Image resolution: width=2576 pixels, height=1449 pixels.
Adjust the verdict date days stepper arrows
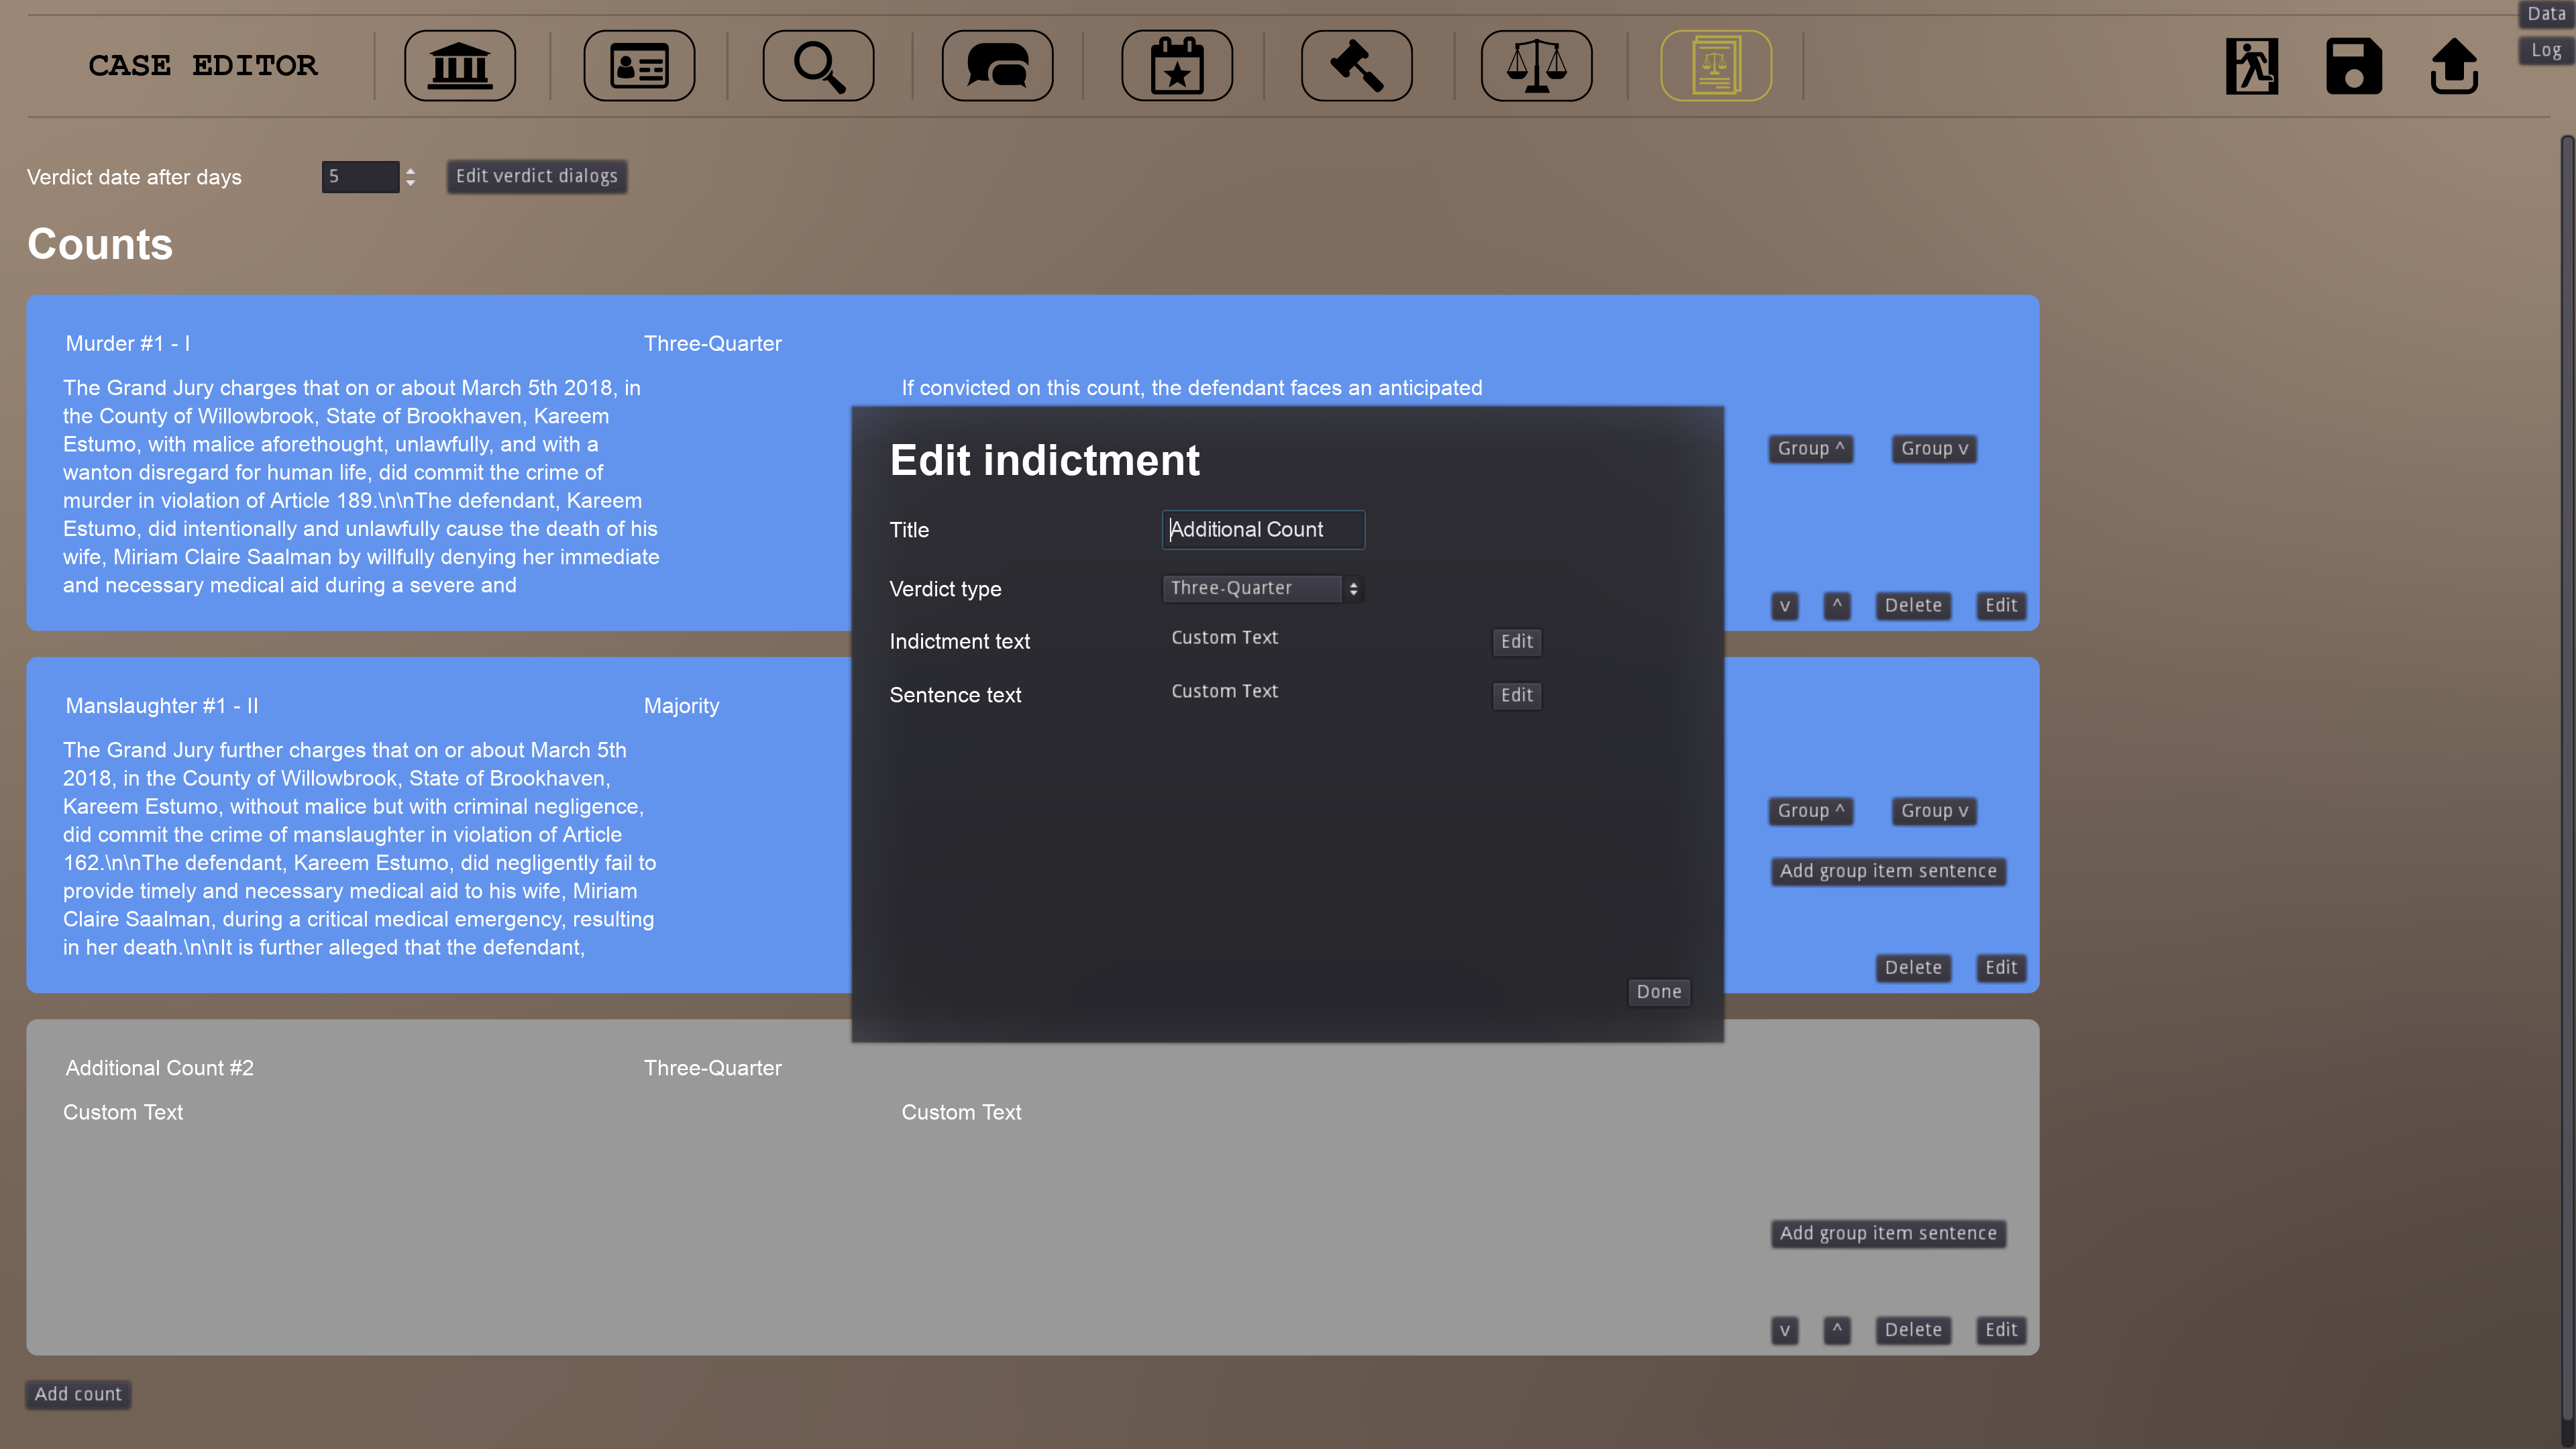click(x=410, y=177)
